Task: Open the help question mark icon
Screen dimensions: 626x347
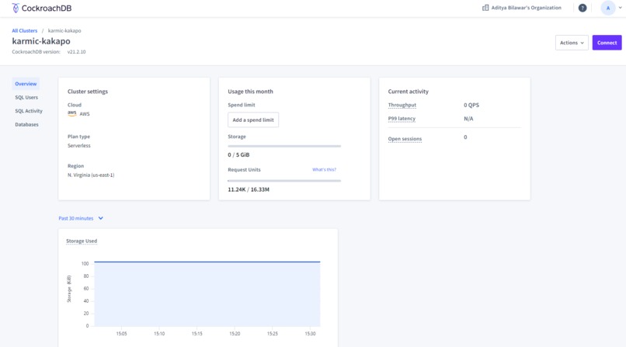Action: point(583,8)
